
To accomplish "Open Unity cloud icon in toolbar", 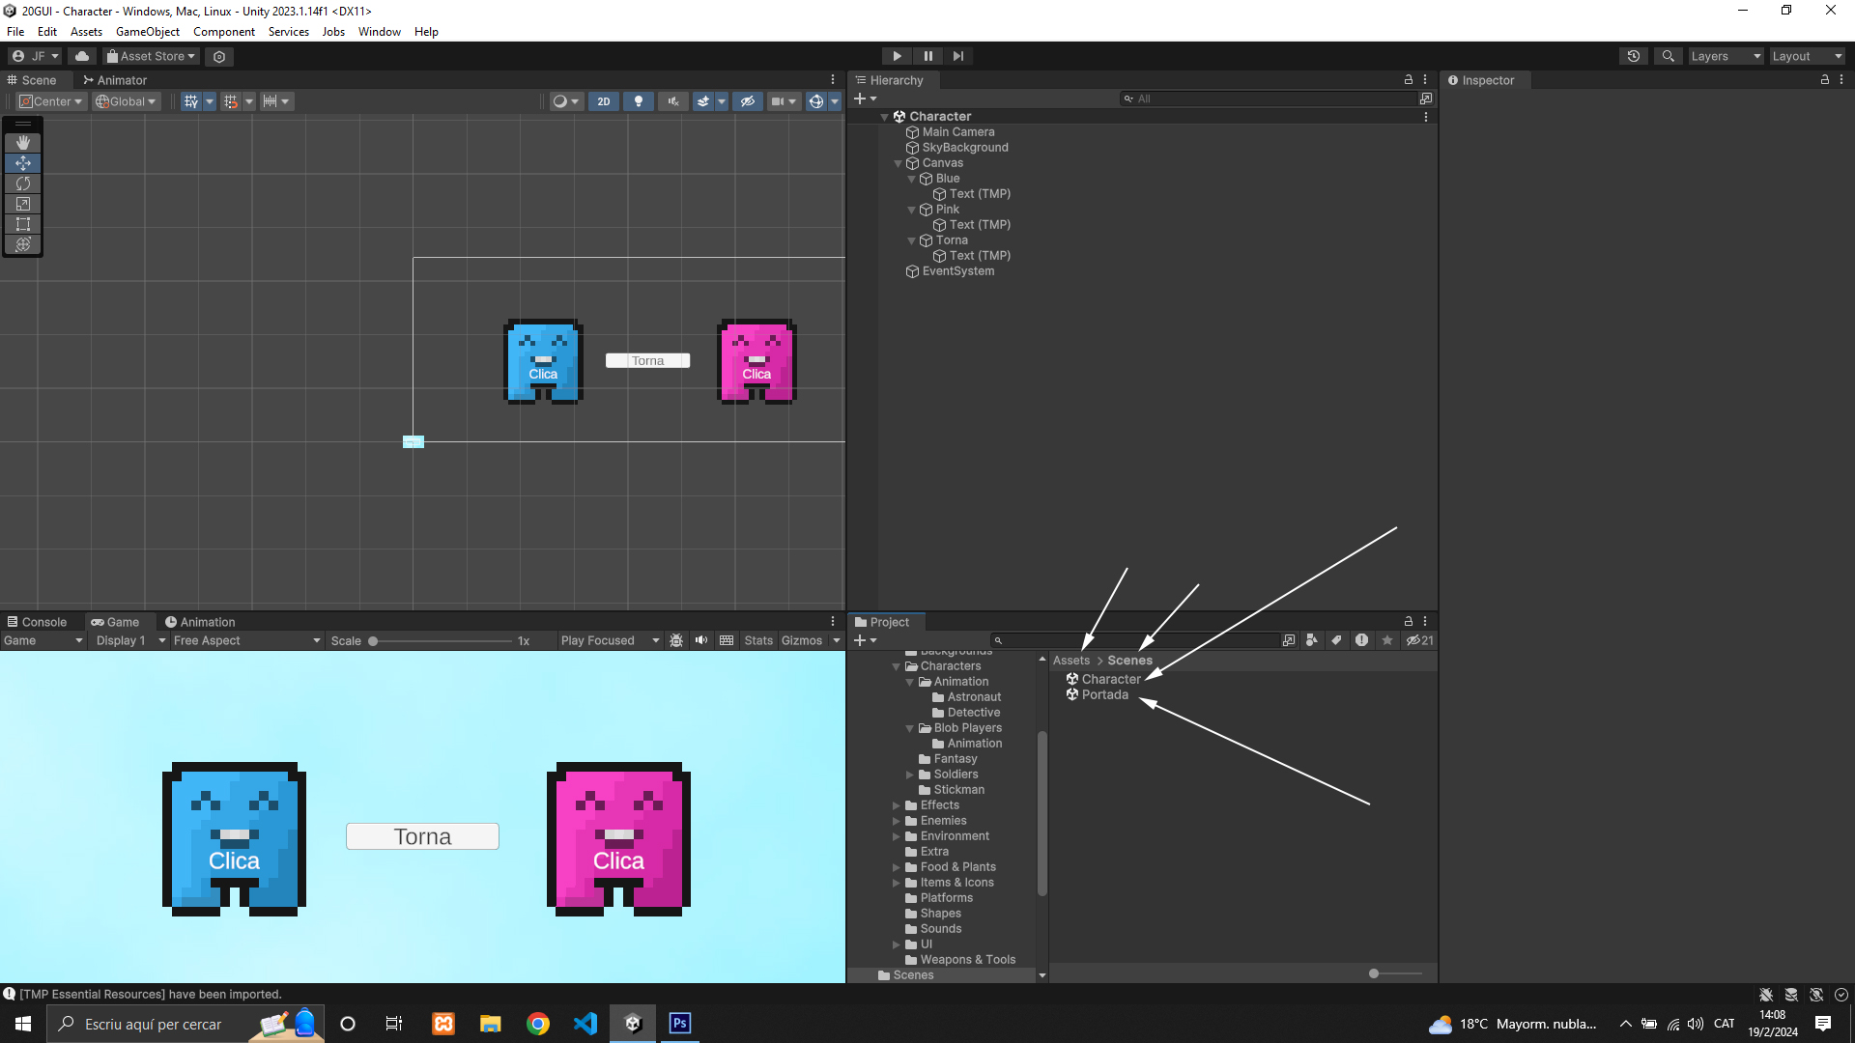I will click(x=82, y=56).
